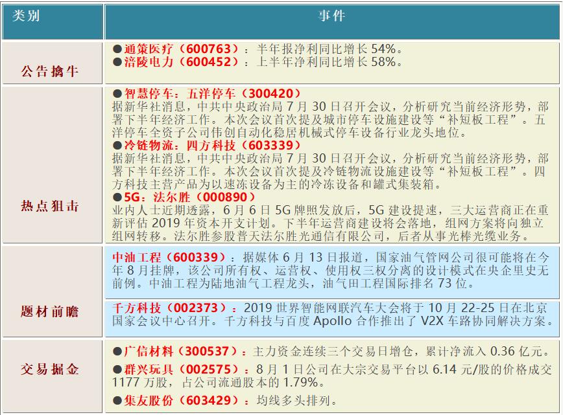Select the 公告擒牛 category cell

51,71
